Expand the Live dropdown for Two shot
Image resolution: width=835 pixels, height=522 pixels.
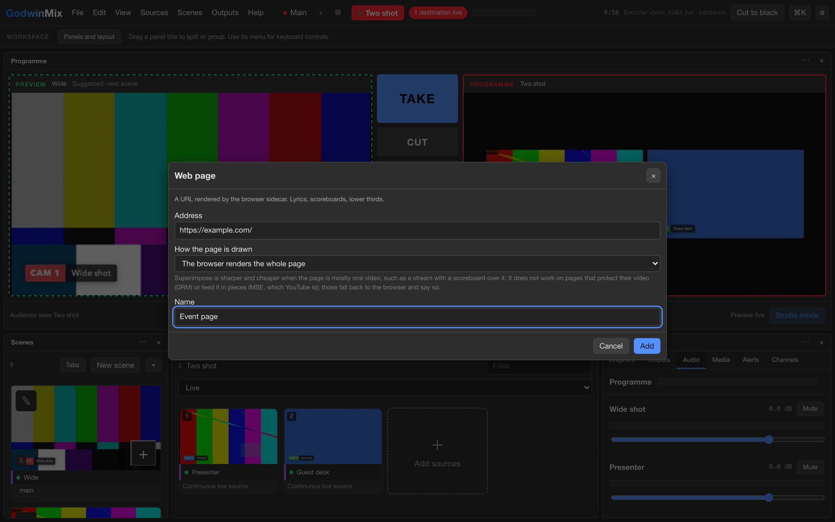385,388
